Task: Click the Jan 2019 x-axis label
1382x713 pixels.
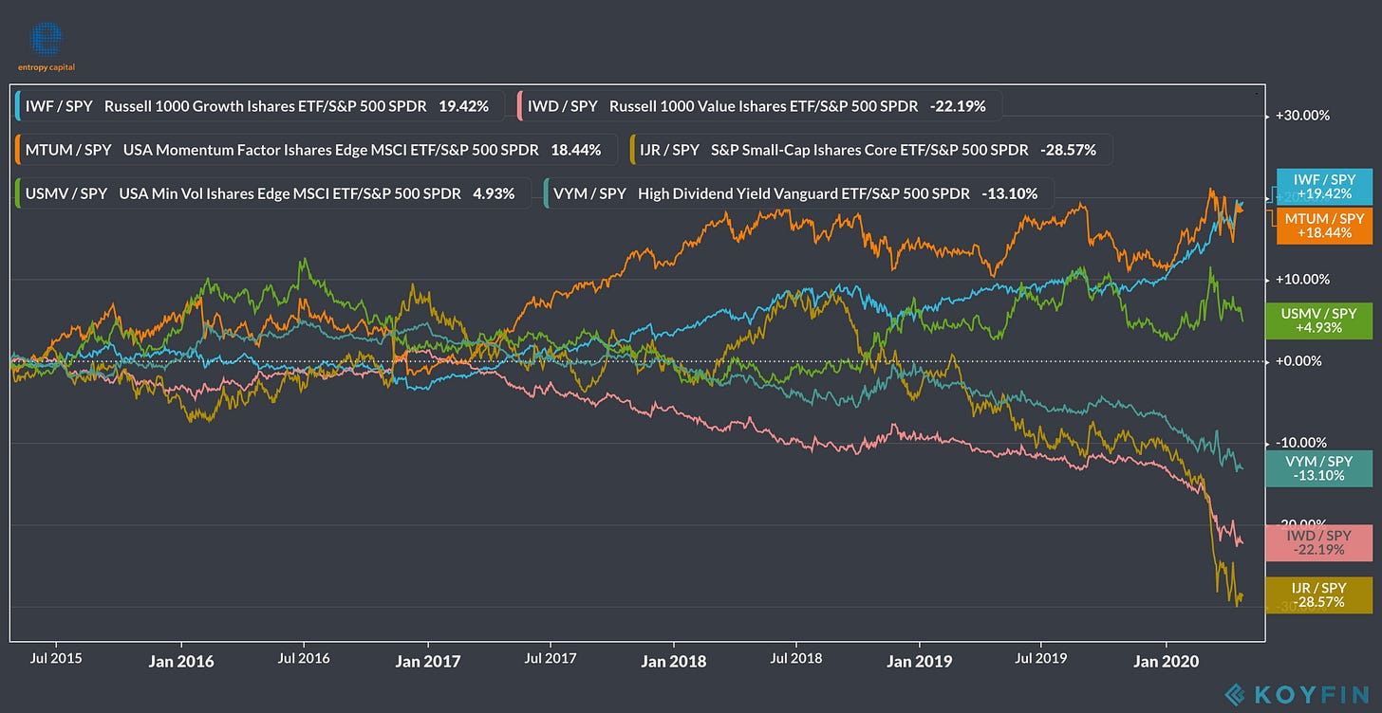Action: (x=920, y=661)
